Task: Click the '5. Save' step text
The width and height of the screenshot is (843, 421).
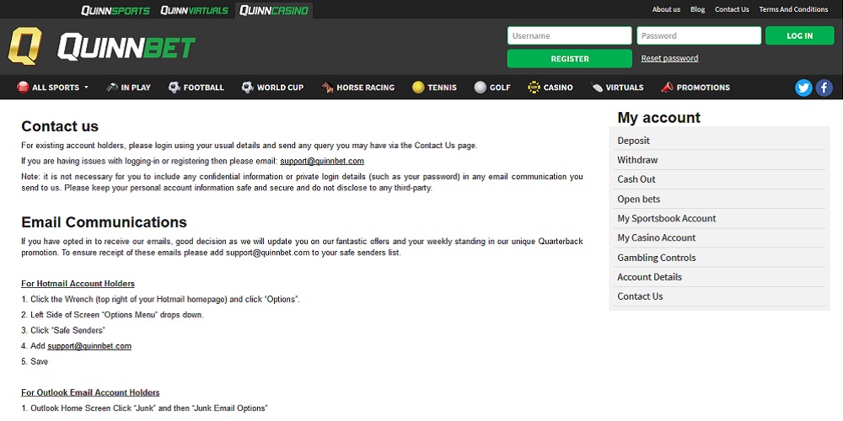Action: pyautogui.click(x=35, y=361)
